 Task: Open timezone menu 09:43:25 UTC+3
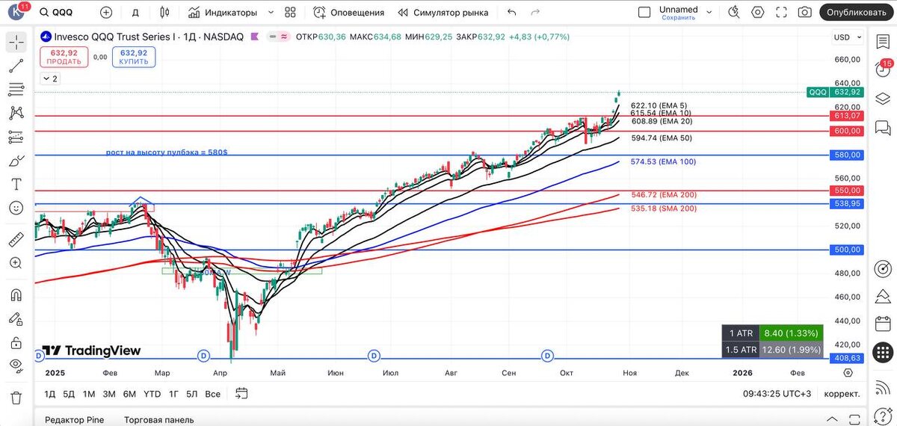777,393
